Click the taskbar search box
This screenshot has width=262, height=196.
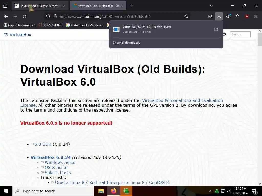coord(53,191)
